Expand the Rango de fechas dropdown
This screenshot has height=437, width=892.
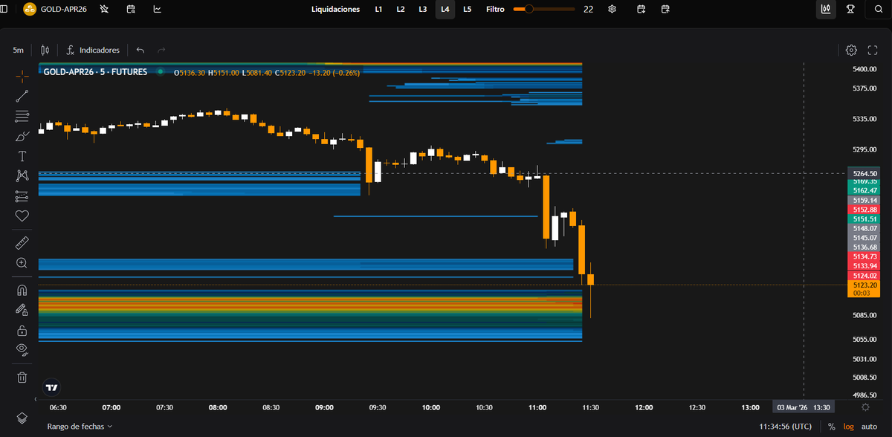80,427
